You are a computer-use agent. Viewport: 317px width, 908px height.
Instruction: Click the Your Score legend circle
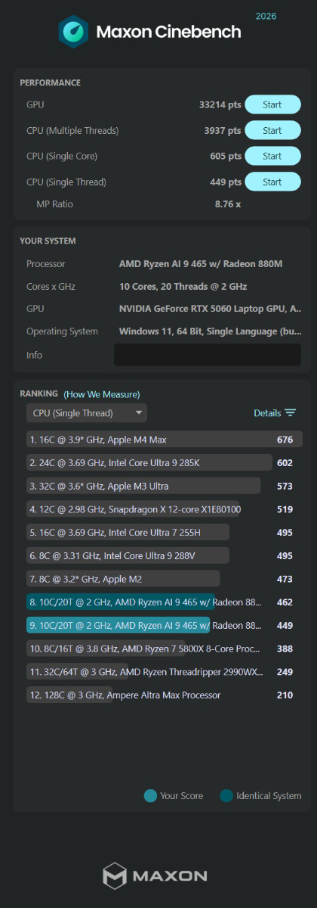pos(150,795)
